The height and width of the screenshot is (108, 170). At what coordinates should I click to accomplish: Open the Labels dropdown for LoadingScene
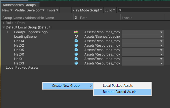click(143, 37)
